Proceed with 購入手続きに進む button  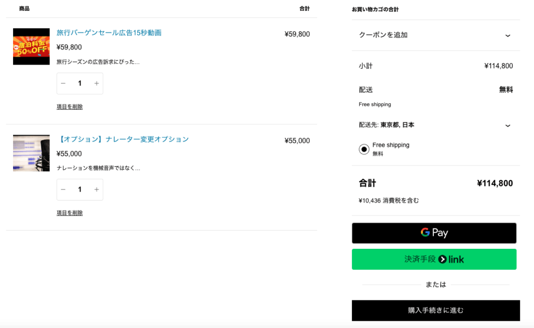435,310
